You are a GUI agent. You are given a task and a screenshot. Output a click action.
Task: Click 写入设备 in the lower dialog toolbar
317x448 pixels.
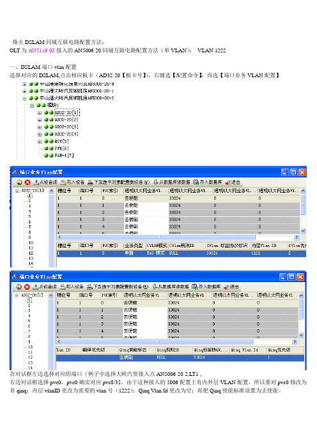pos(72,287)
